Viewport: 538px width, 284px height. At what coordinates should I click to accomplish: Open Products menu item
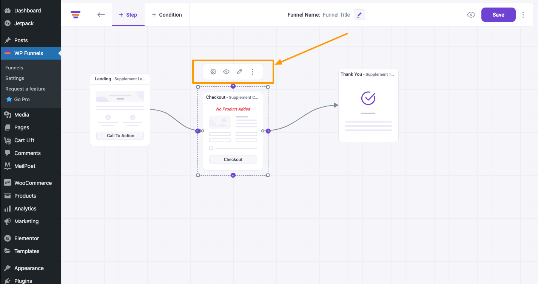(31, 196)
